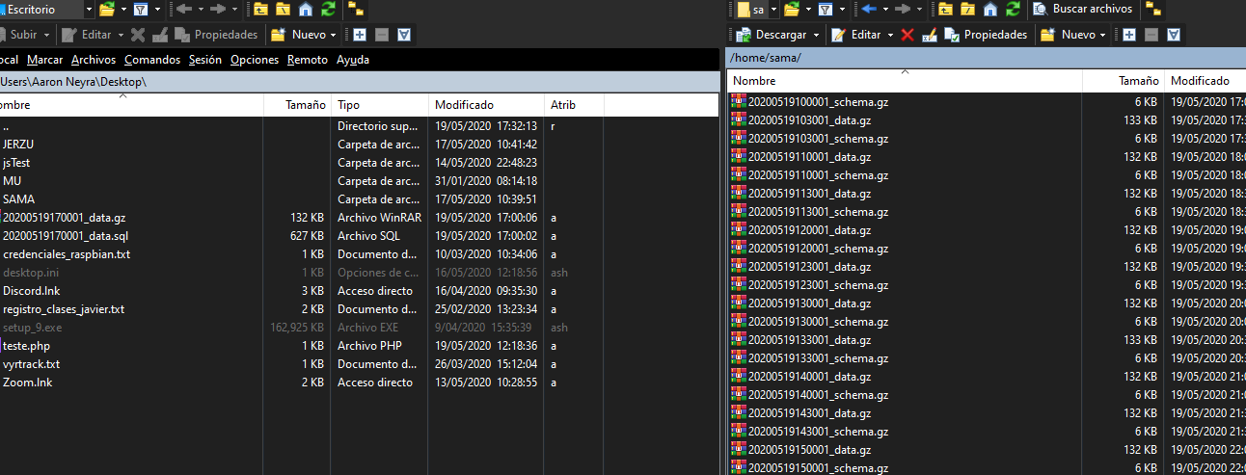Click the remote panel home directory icon
Image resolution: width=1246 pixels, height=475 pixels.
pos(990,10)
